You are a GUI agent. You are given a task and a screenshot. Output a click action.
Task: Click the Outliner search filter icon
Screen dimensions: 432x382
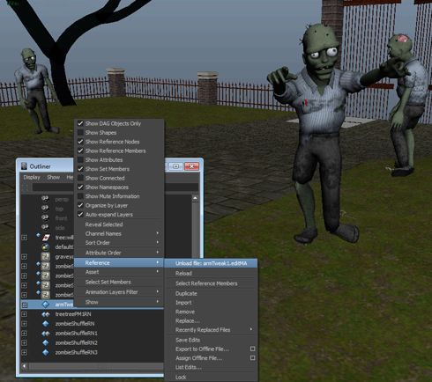[x=26, y=187]
